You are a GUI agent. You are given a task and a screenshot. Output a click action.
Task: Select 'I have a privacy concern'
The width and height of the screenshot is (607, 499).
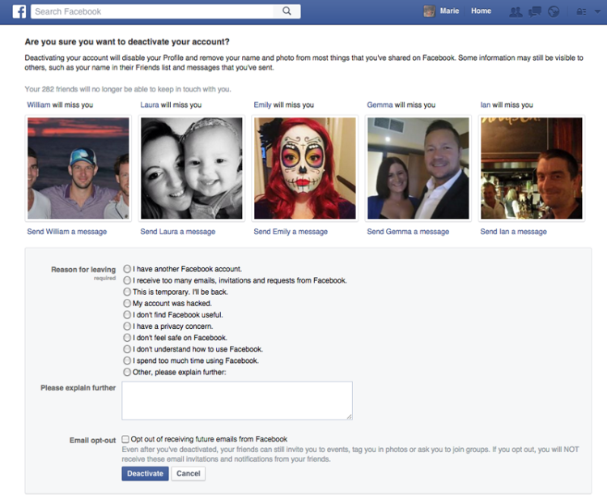[x=127, y=326]
